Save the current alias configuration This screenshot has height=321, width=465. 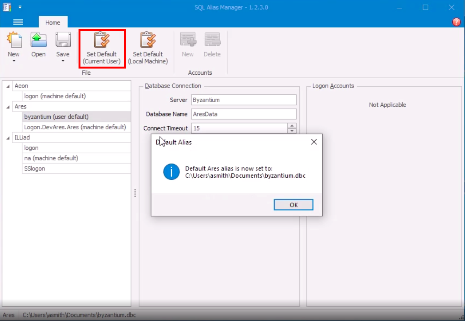point(62,45)
